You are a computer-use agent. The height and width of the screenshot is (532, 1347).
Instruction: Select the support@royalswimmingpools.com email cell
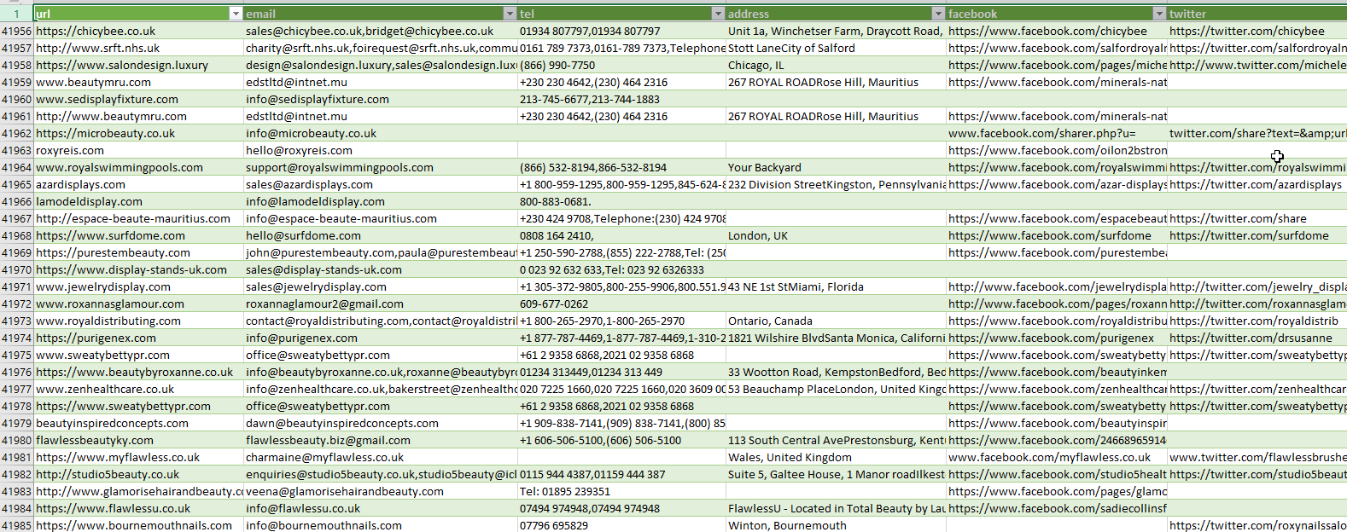[x=381, y=167]
